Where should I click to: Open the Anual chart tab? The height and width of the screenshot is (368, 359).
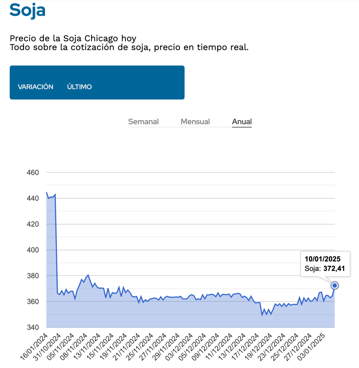(x=242, y=122)
